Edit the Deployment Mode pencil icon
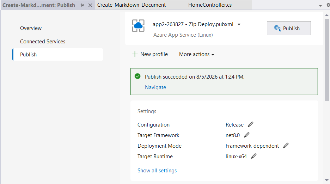The image size is (330, 184). [x=286, y=146]
